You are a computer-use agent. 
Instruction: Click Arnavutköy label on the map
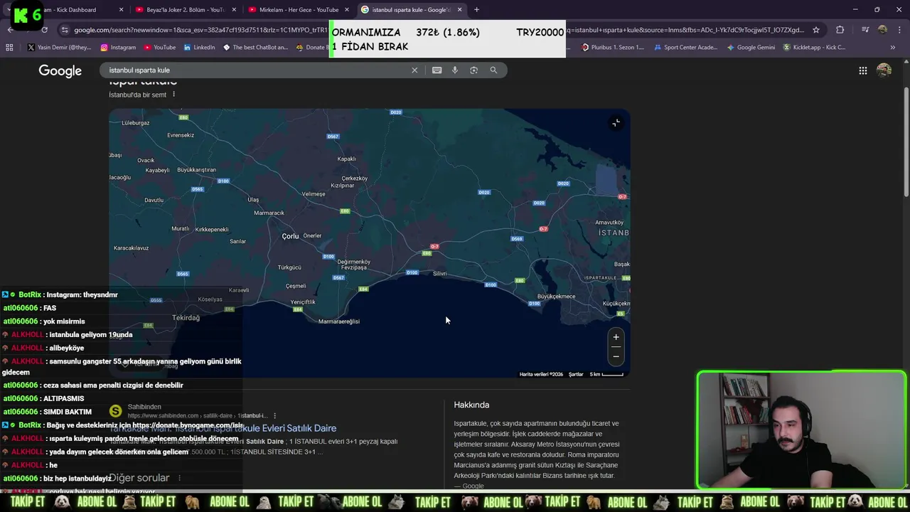pos(609,223)
